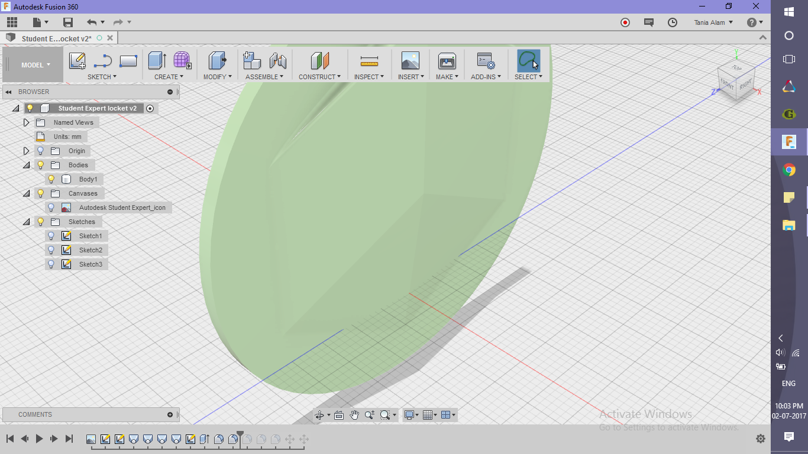Launch the 3D Print make icon
The height and width of the screenshot is (454, 808).
[447, 61]
